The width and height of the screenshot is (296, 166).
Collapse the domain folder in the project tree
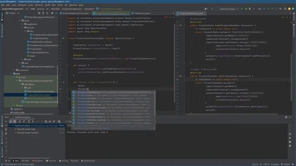click(x=23, y=28)
